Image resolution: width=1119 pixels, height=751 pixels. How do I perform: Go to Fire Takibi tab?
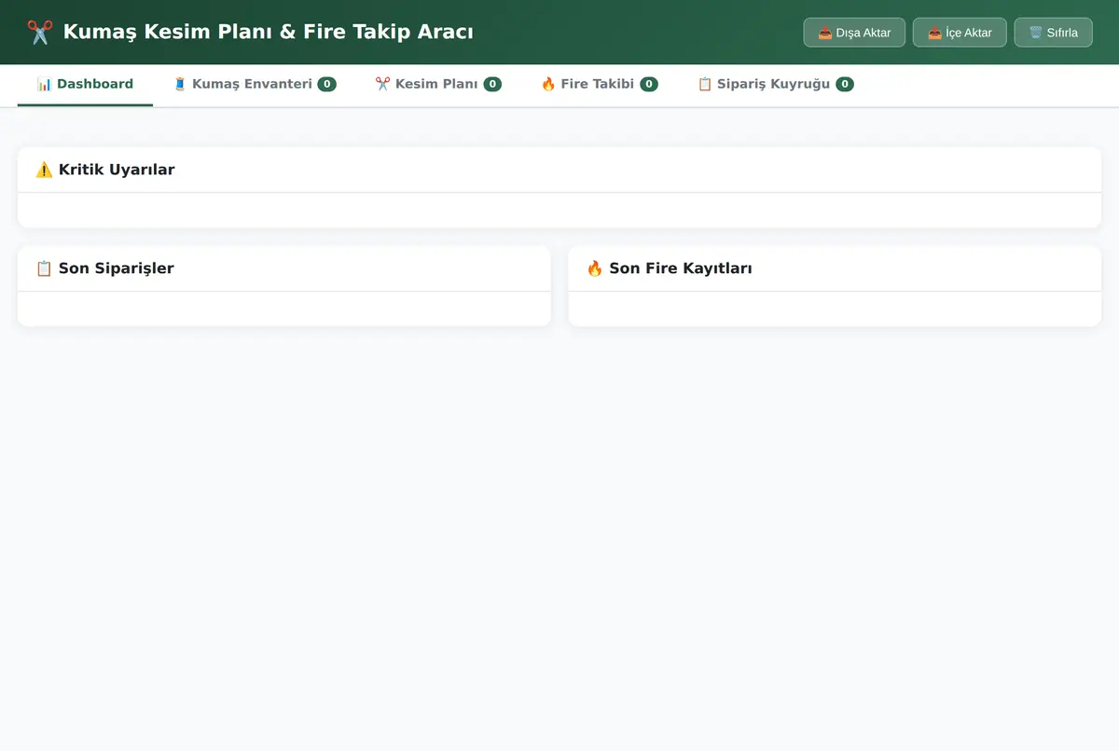point(600,84)
